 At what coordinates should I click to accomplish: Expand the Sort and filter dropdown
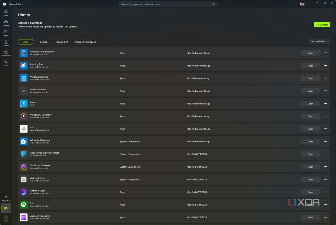tap(319, 41)
